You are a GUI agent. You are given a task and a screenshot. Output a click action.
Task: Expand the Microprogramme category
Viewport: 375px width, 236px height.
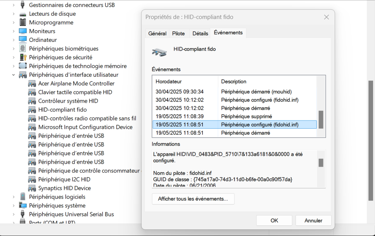(x=14, y=22)
